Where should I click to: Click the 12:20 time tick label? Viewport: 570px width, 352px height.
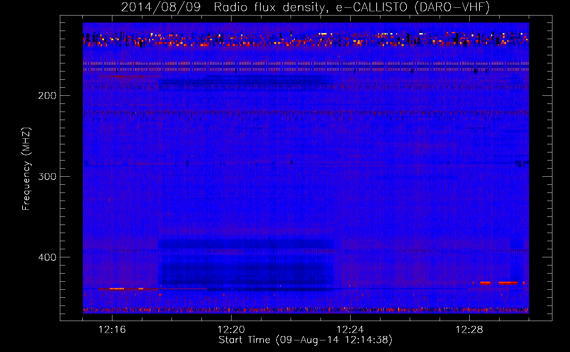coord(231,330)
